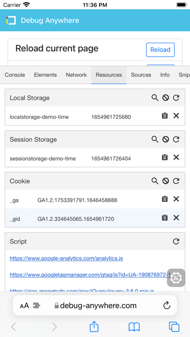Copy the _ga cookie value
The image size is (190, 337).
click(x=165, y=199)
